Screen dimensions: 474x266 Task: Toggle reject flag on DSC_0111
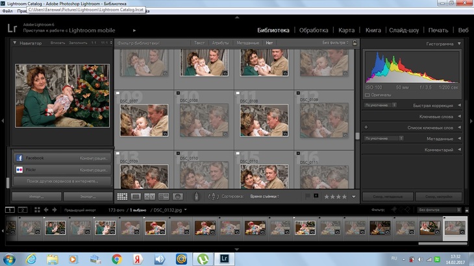(298, 154)
